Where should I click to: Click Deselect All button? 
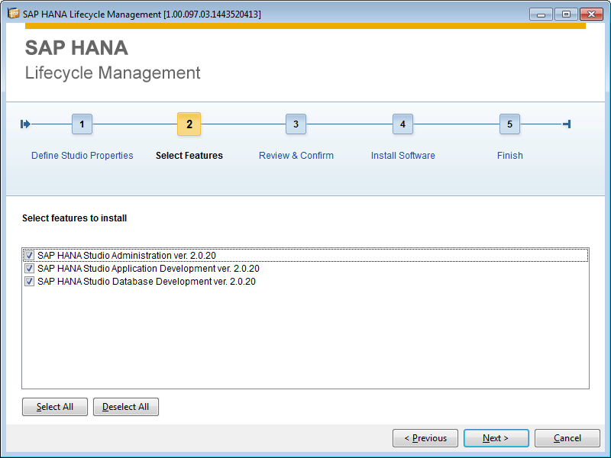pyautogui.click(x=126, y=407)
